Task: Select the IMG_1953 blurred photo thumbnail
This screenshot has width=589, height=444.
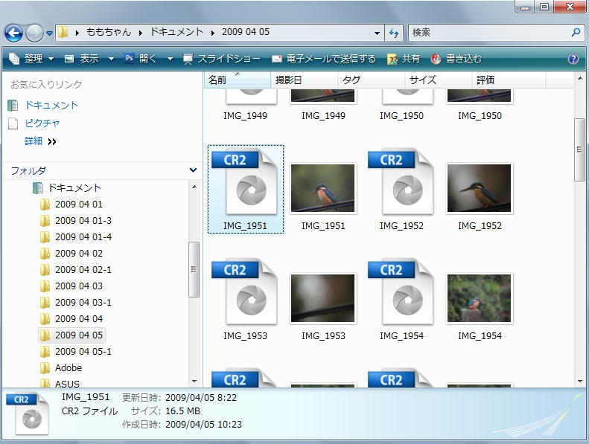Action: coord(323,298)
